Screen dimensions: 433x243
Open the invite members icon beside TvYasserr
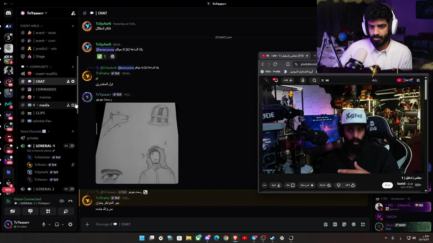73,13
